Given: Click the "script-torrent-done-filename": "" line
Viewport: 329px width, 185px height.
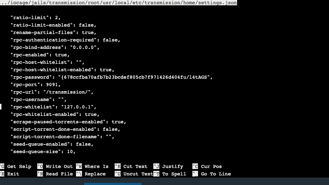Looking at the screenshot, I should tap(62, 136).
